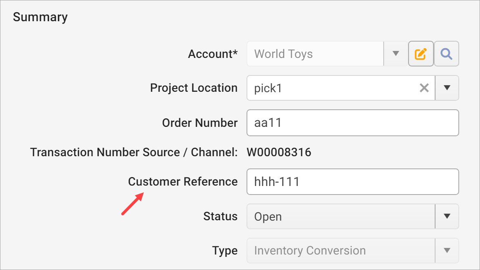The height and width of the screenshot is (270, 480).
Task: Click the orange edit pencil icon beside Account
Action: tap(421, 53)
